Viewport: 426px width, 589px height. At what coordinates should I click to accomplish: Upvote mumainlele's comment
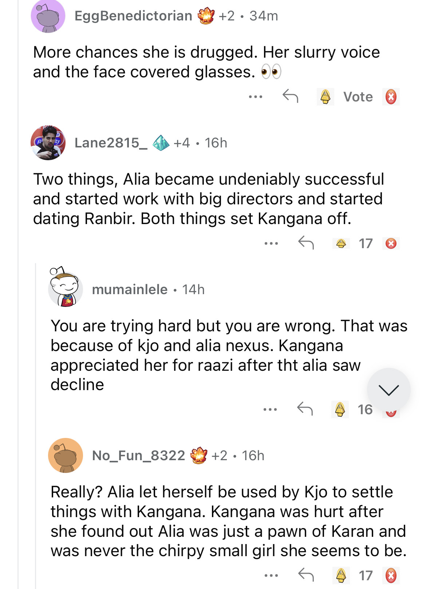pyautogui.click(x=340, y=409)
